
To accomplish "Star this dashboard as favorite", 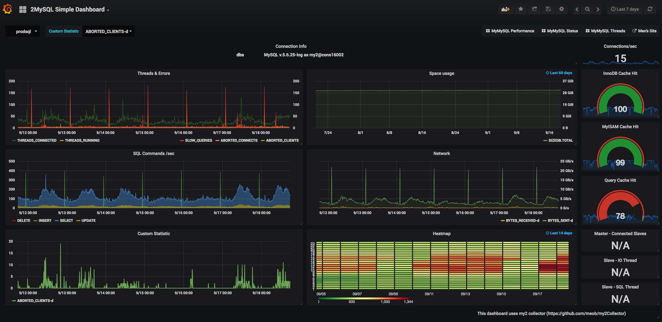I will [x=521, y=9].
